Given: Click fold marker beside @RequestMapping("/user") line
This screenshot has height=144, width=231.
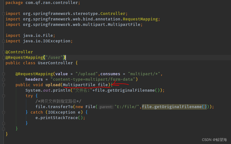Looking at the screenshot, I should (x=4, y=58).
